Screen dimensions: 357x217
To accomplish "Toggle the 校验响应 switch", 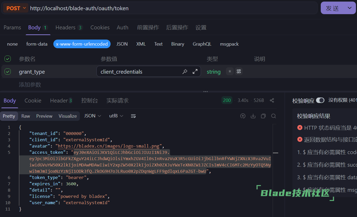I will [x=320, y=100].
